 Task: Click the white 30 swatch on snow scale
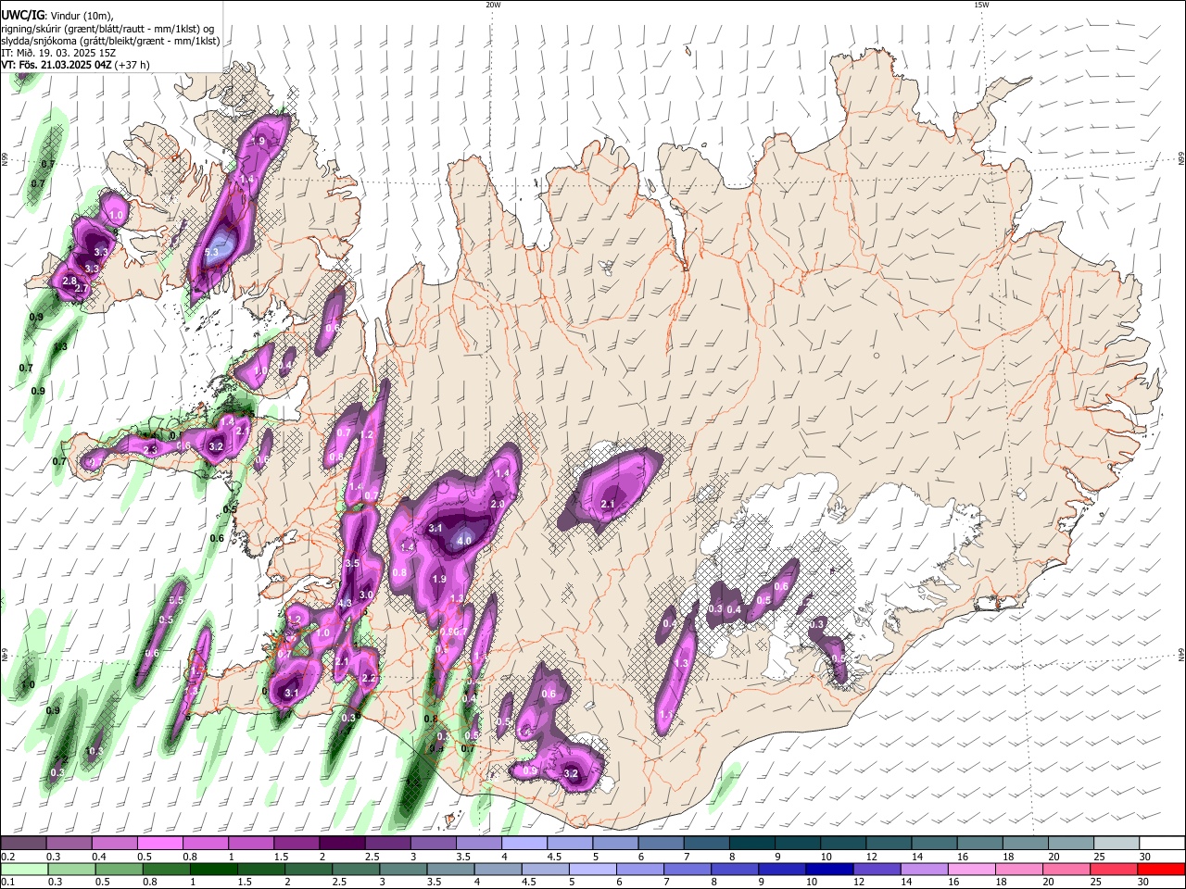point(1161,843)
